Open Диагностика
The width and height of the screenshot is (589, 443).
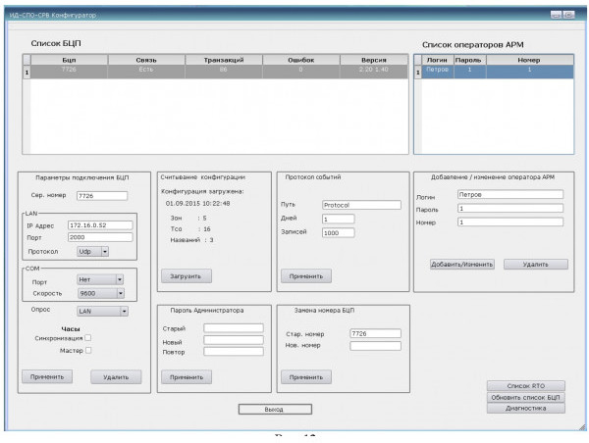(x=525, y=410)
